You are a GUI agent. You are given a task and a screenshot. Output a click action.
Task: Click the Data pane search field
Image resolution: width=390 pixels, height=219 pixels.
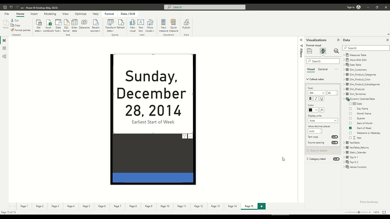point(366,48)
